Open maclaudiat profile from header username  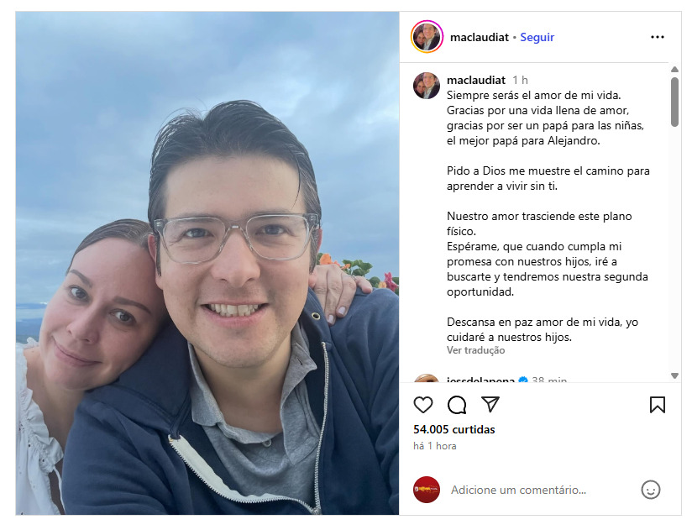click(x=480, y=37)
